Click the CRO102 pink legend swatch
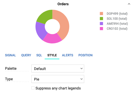Screen dimensions: 133x110 click(101, 29)
